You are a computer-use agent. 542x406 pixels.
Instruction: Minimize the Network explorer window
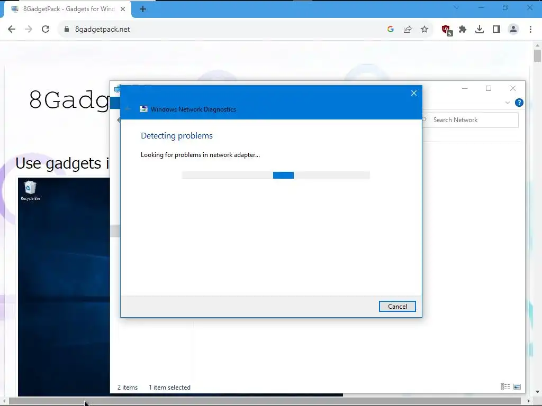pyautogui.click(x=465, y=88)
